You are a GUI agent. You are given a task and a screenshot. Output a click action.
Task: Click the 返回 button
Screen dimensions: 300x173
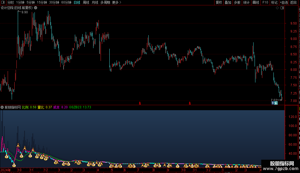pyautogui.click(x=293, y=2)
